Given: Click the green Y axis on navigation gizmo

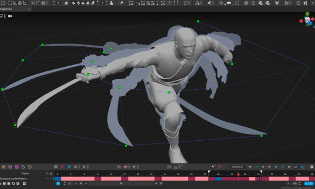Looking at the screenshot, I should pos(307,14).
